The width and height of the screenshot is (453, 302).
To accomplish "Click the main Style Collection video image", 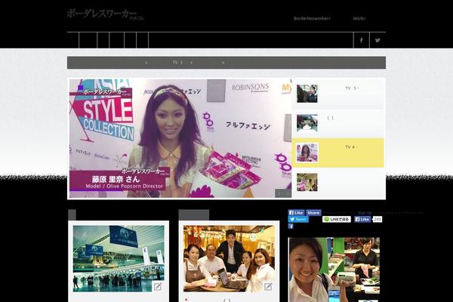I will click(180, 138).
